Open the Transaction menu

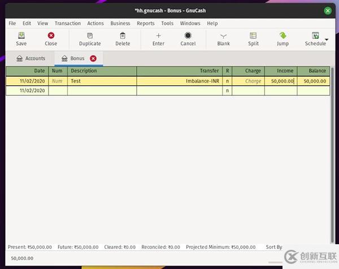coord(68,23)
